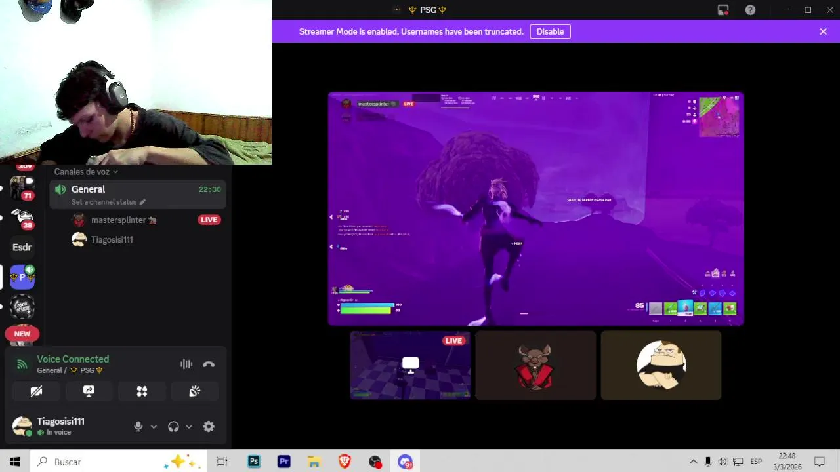The height and width of the screenshot is (472, 840).
Task: Click the LIVE badge next to mastersplinter
Action: pyautogui.click(x=209, y=220)
